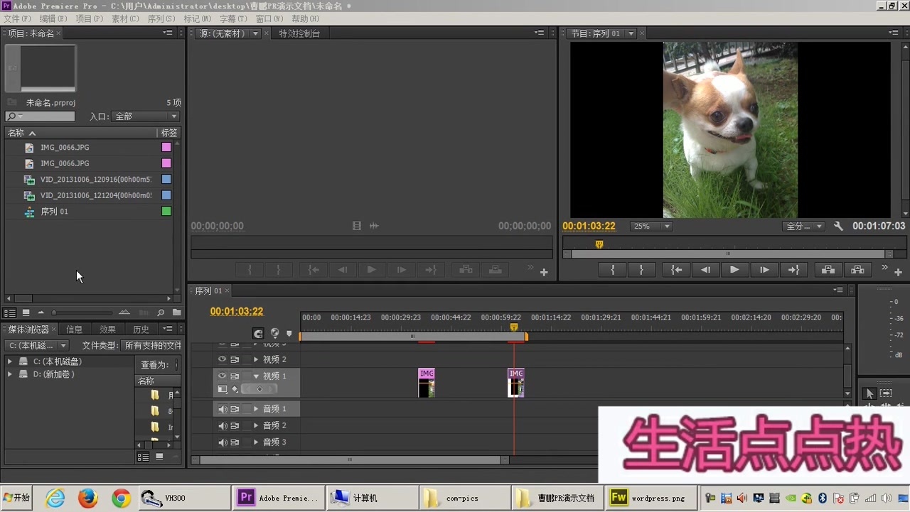The width and height of the screenshot is (910, 512).
Task: Open 序列 menu
Action: 161,18
